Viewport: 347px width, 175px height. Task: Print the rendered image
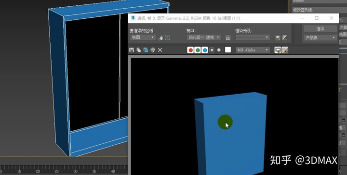153,50
